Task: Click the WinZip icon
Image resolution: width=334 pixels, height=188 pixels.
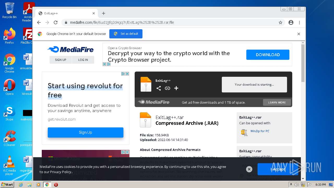Action: click(244, 132)
